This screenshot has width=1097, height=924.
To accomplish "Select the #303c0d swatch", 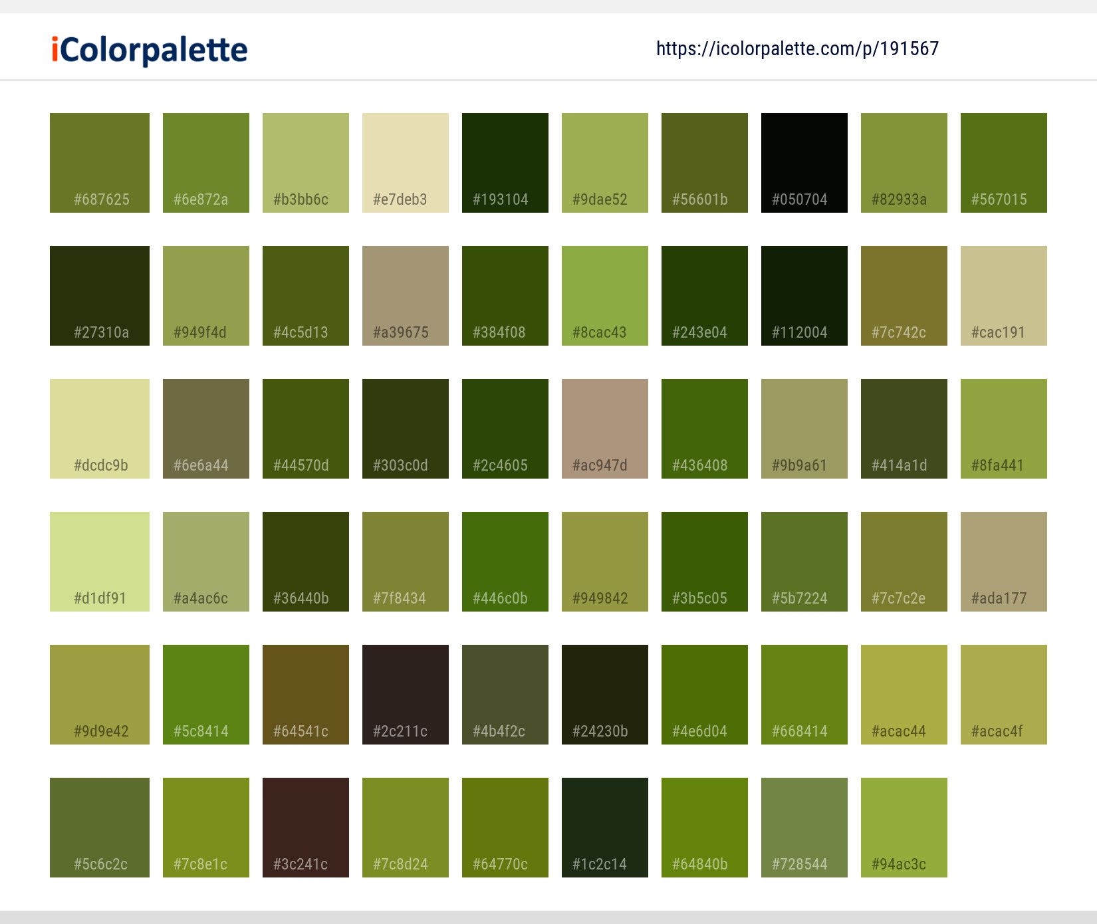I will (x=406, y=429).
